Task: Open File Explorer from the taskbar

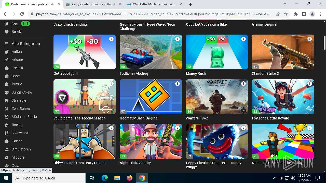Action: (117, 178)
